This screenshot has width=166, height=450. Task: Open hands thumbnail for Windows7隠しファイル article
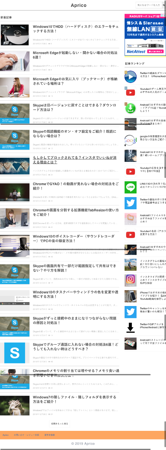tap(15, 405)
